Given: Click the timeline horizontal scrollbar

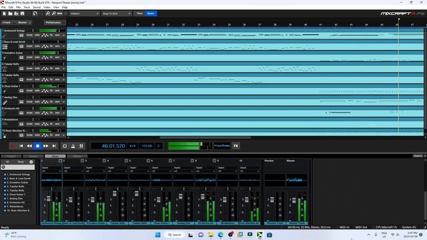Looking at the screenshot, I should 205,138.
